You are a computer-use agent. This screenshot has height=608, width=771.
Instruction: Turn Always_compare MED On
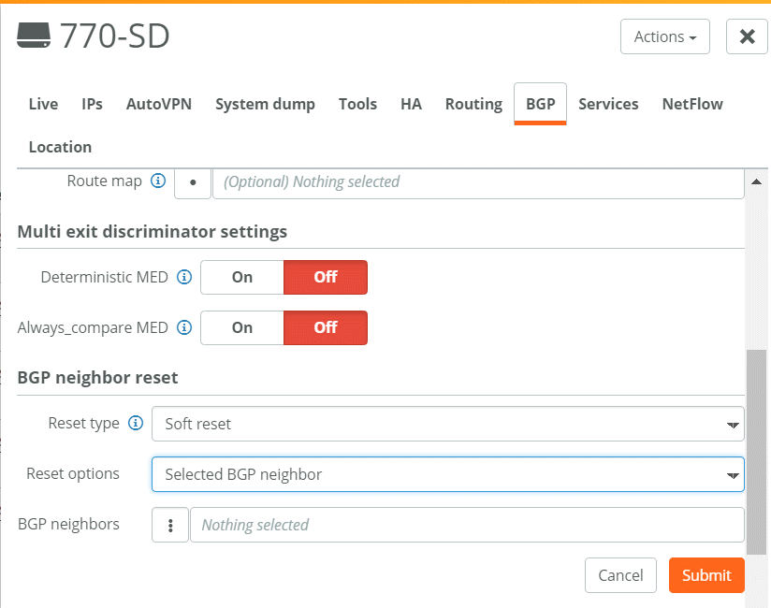(x=242, y=327)
